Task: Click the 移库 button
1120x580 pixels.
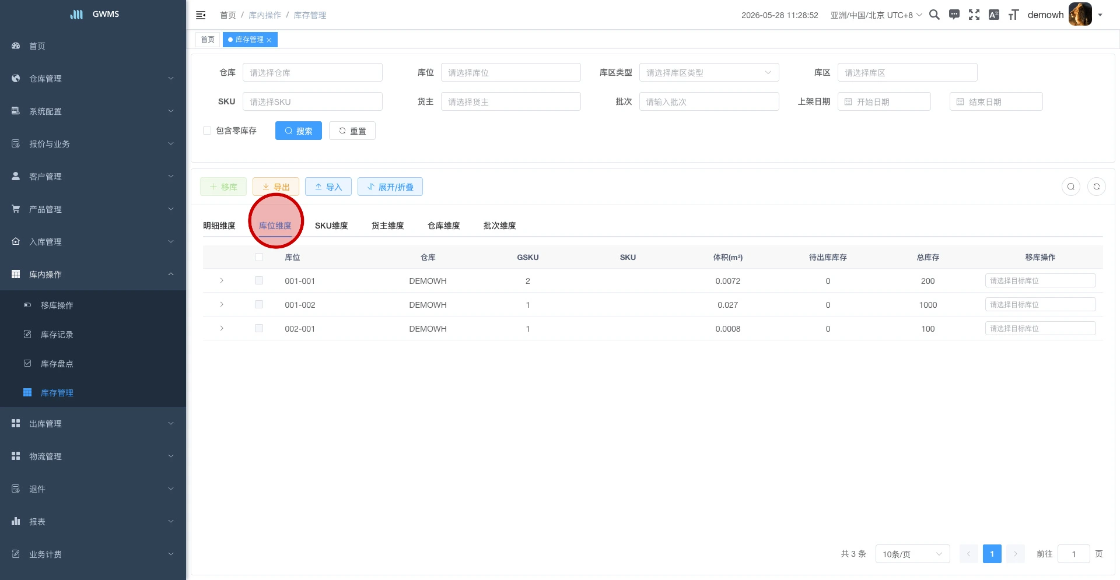Action: [223, 187]
